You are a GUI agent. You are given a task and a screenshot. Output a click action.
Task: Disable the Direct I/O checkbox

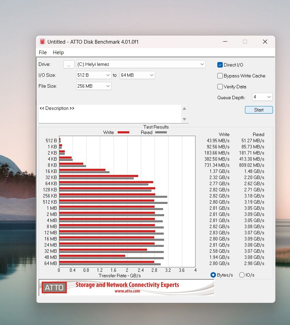220,65
